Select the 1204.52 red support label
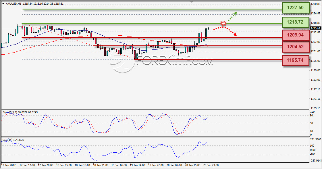 [295, 47]
